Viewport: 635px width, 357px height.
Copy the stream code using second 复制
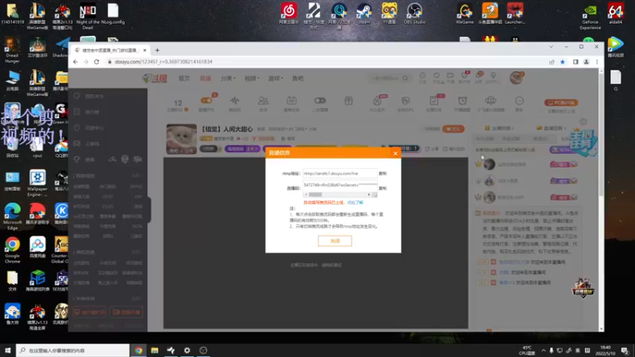pos(383,188)
